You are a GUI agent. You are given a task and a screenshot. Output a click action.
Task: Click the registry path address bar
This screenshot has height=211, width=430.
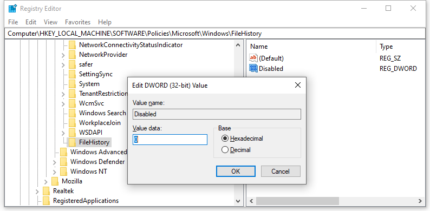coord(215,34)
